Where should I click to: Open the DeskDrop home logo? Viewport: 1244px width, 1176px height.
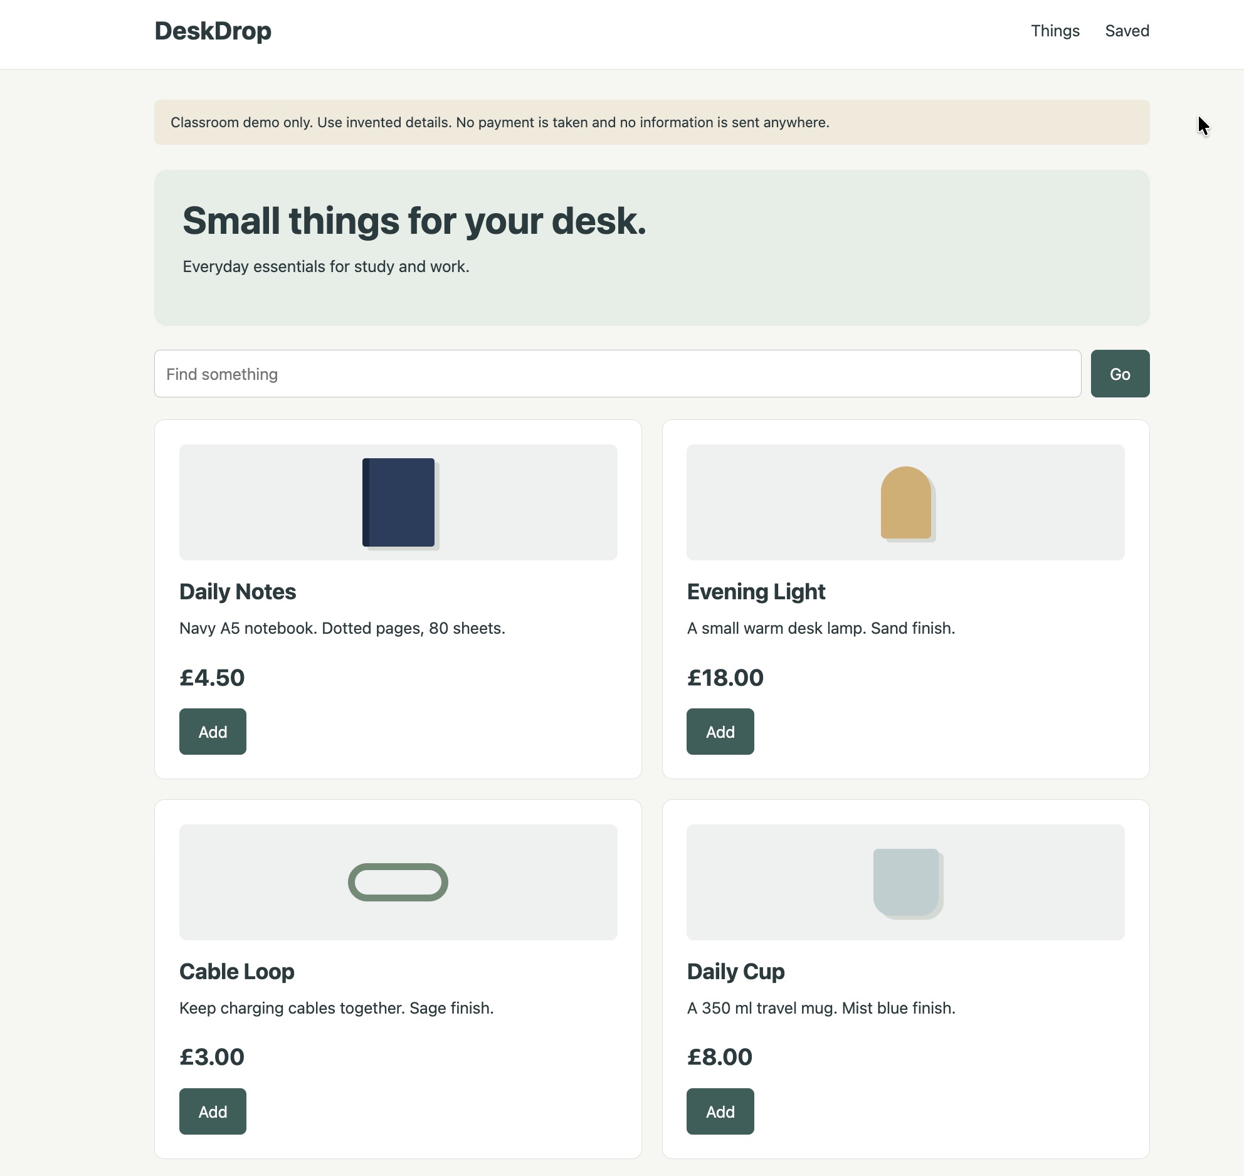213,31
